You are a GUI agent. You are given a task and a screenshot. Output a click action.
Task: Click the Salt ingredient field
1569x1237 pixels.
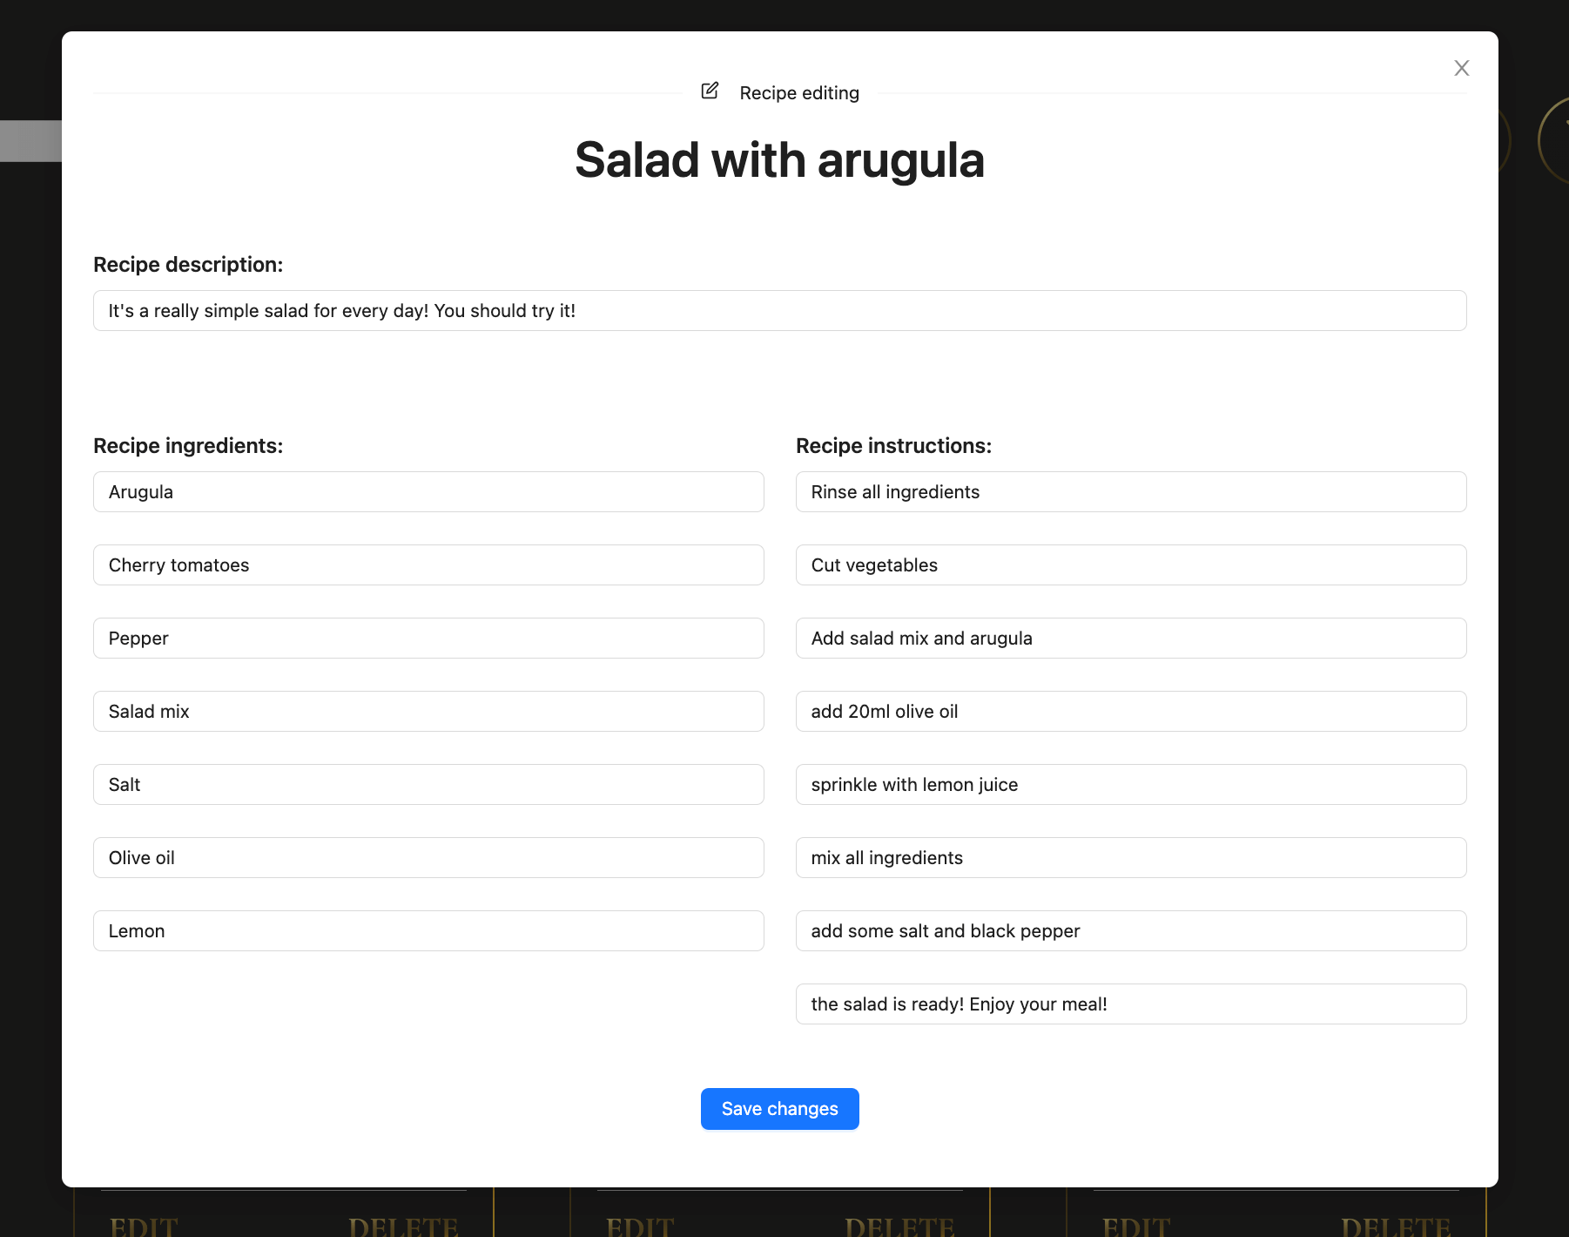[428, 784]
